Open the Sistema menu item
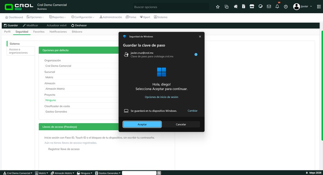 click(160, 17)
